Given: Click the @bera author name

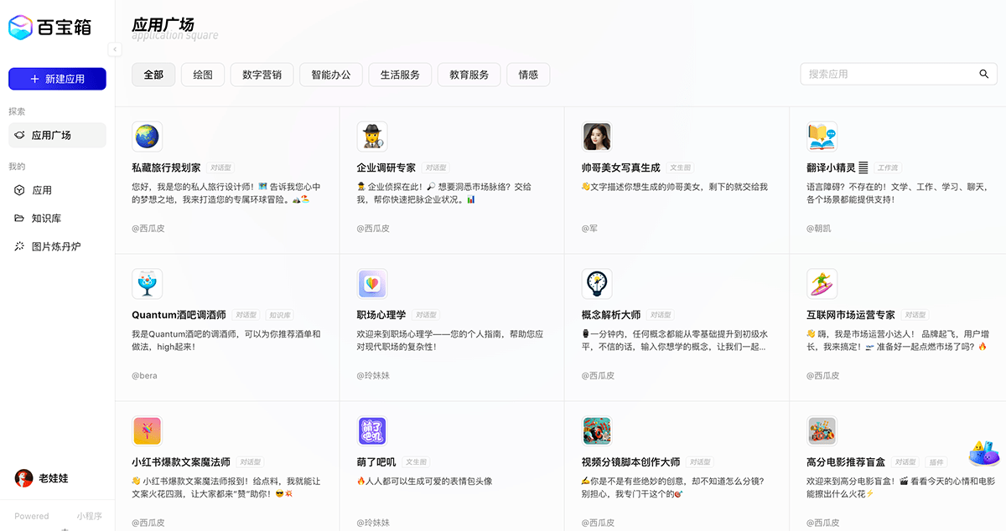Looking at the screenshot, I should click(144, 375).
